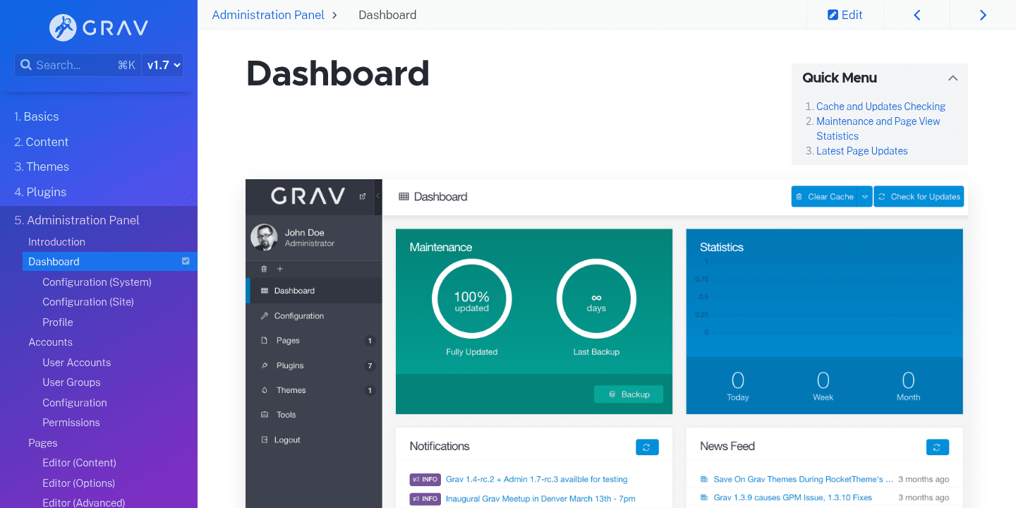The height and width of the screenshot is (508, 1016).
Task: Click inside the search input field
Action: pos(78,64)
